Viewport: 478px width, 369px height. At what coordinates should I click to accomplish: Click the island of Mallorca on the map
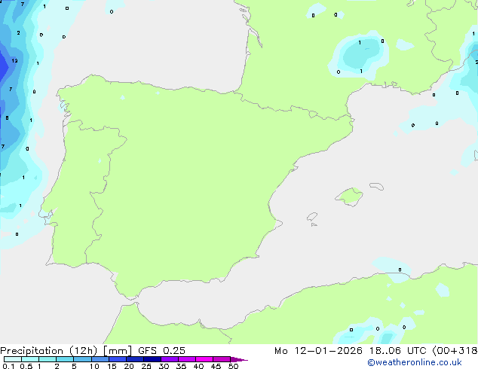(349, 197)
